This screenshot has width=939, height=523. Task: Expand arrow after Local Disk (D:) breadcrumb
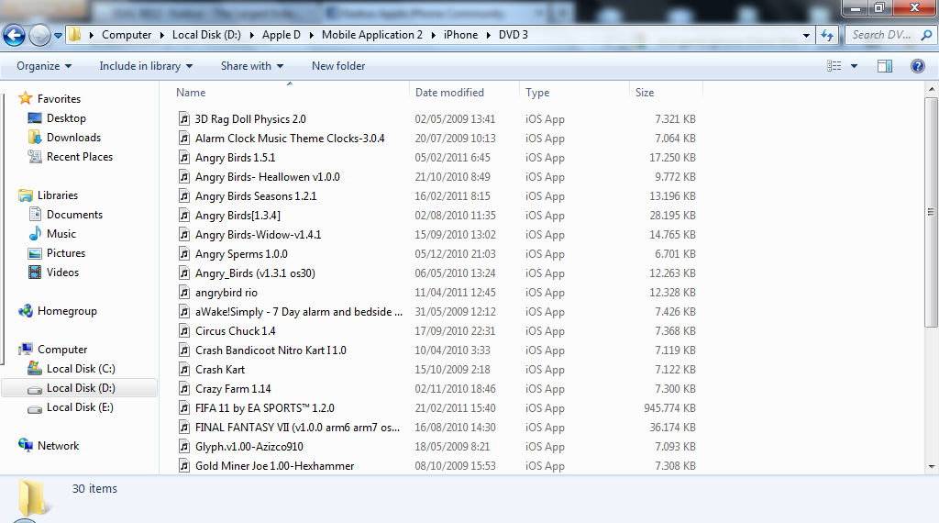click(x=252, y=36)
